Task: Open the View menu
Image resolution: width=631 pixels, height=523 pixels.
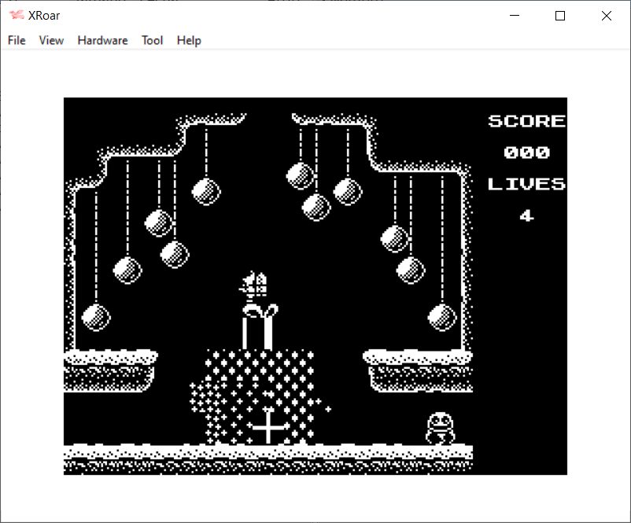Action: click(51, 40)
